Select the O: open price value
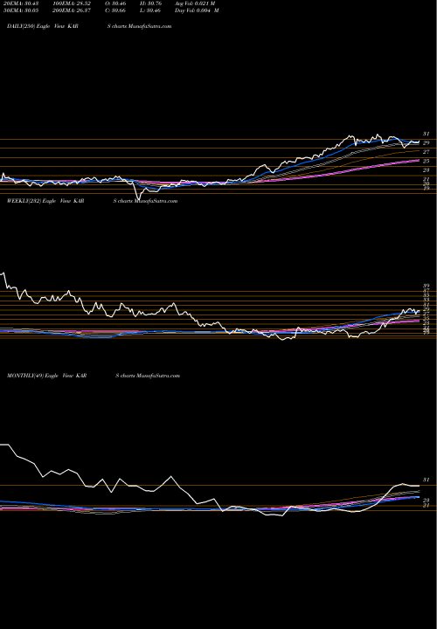 coord(115,3)
